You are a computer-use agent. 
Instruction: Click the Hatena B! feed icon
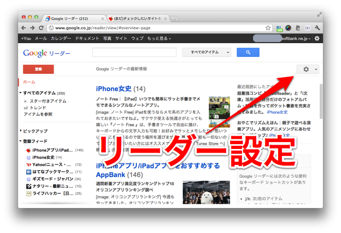point(28,172)
